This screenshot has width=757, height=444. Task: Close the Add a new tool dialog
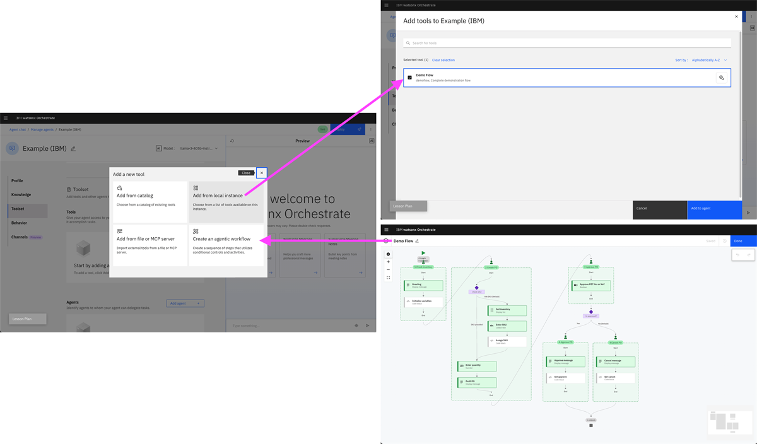click(x=262, y=173)
